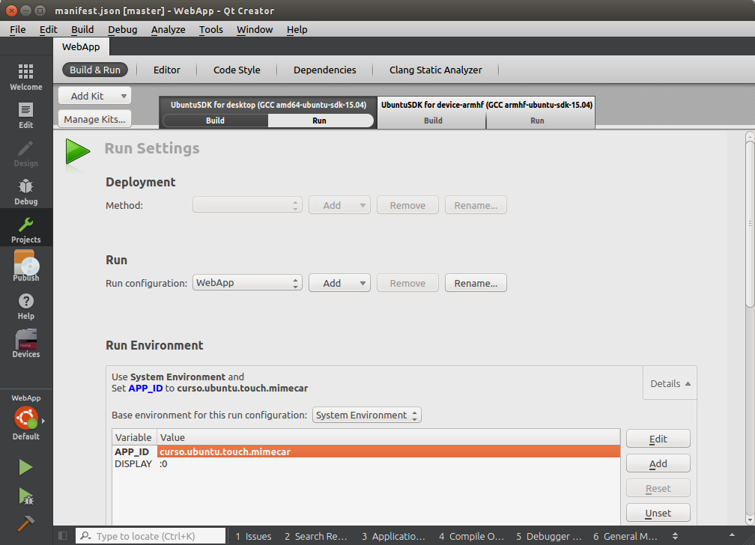Open the Debugger Console pane
755x545 pixels.
(549, 536)
